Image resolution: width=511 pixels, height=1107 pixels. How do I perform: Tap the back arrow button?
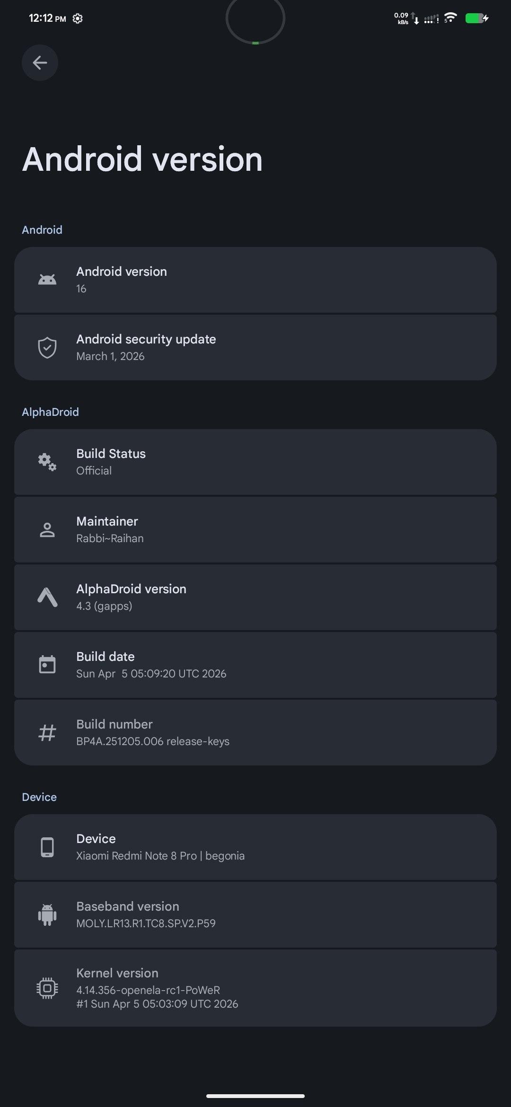40,62
